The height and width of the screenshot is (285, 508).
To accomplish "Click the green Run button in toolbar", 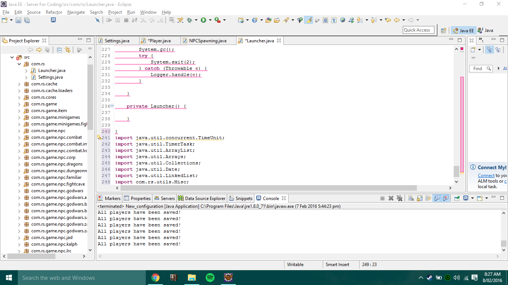I will click(x=203, y=20).
